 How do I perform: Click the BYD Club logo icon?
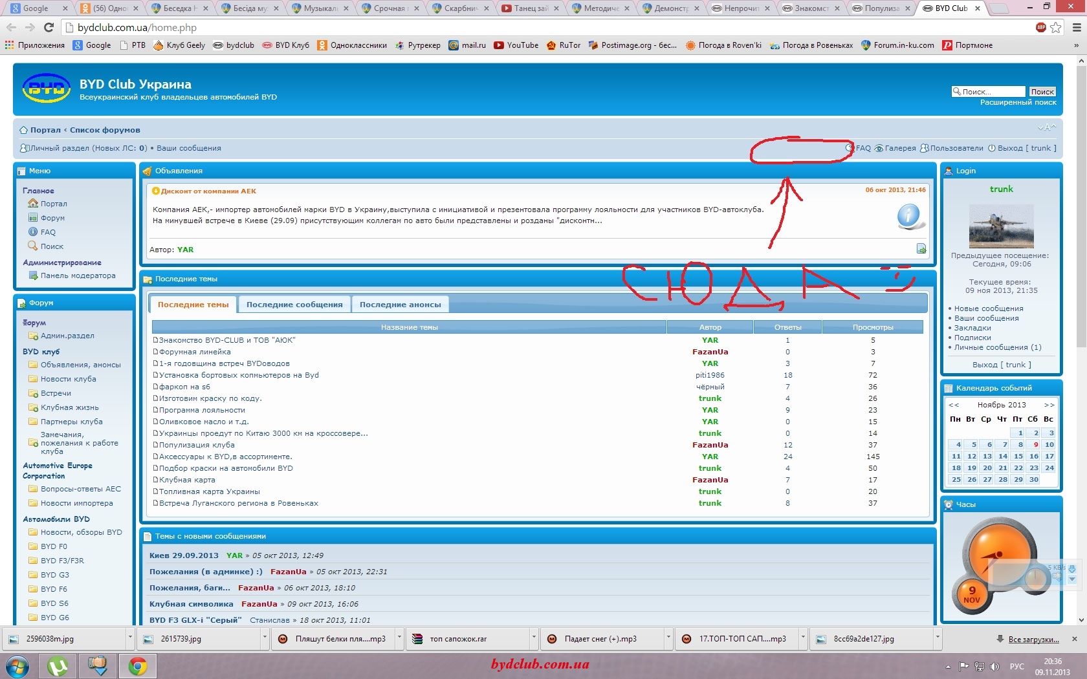click(x=46, y=89)
